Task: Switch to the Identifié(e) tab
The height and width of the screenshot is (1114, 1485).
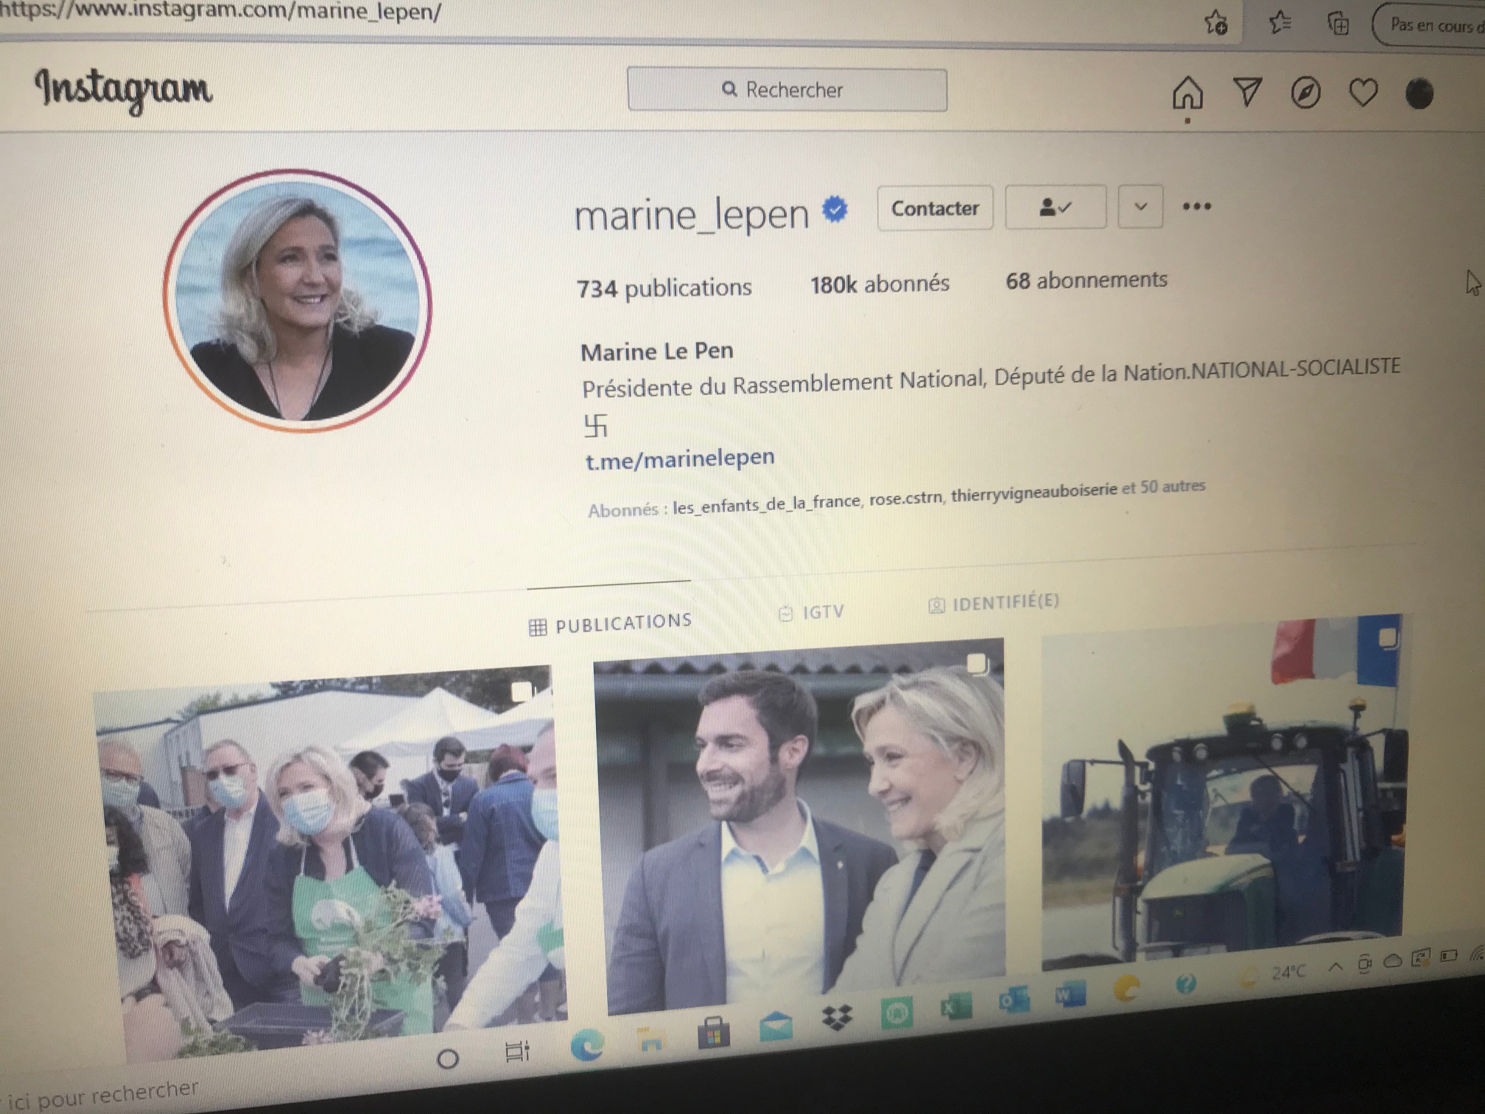Action: pyautogui.click(x=994, y=602)
